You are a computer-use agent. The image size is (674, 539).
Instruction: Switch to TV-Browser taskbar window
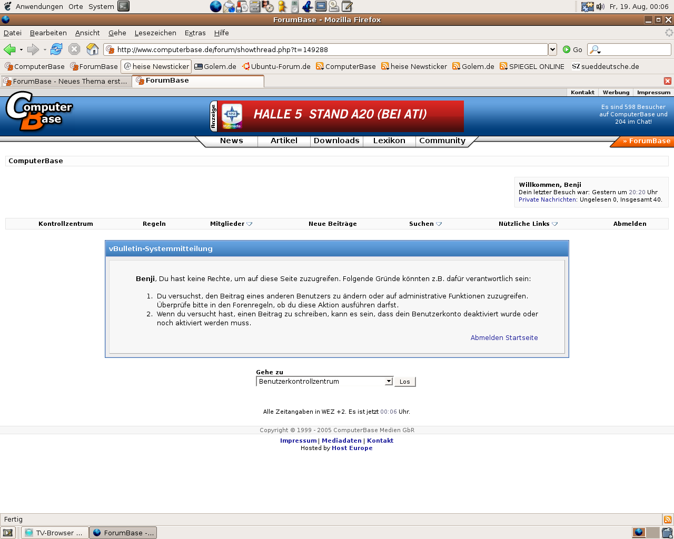click(55, 533)
